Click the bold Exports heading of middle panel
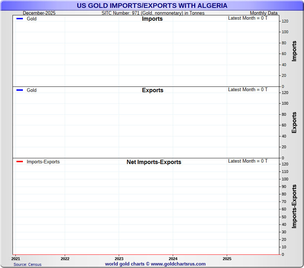The width and height of the screenshot is (304, 268). point(152,90)
